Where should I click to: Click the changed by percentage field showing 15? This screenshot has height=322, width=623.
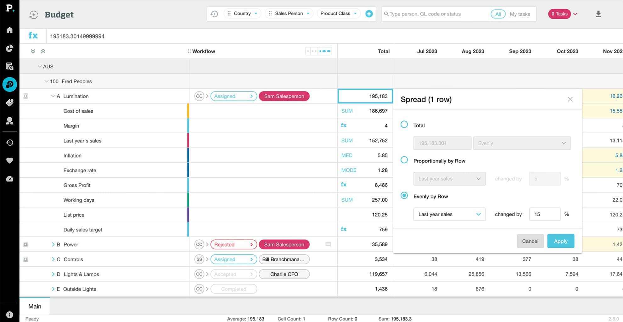click(544, 214)
